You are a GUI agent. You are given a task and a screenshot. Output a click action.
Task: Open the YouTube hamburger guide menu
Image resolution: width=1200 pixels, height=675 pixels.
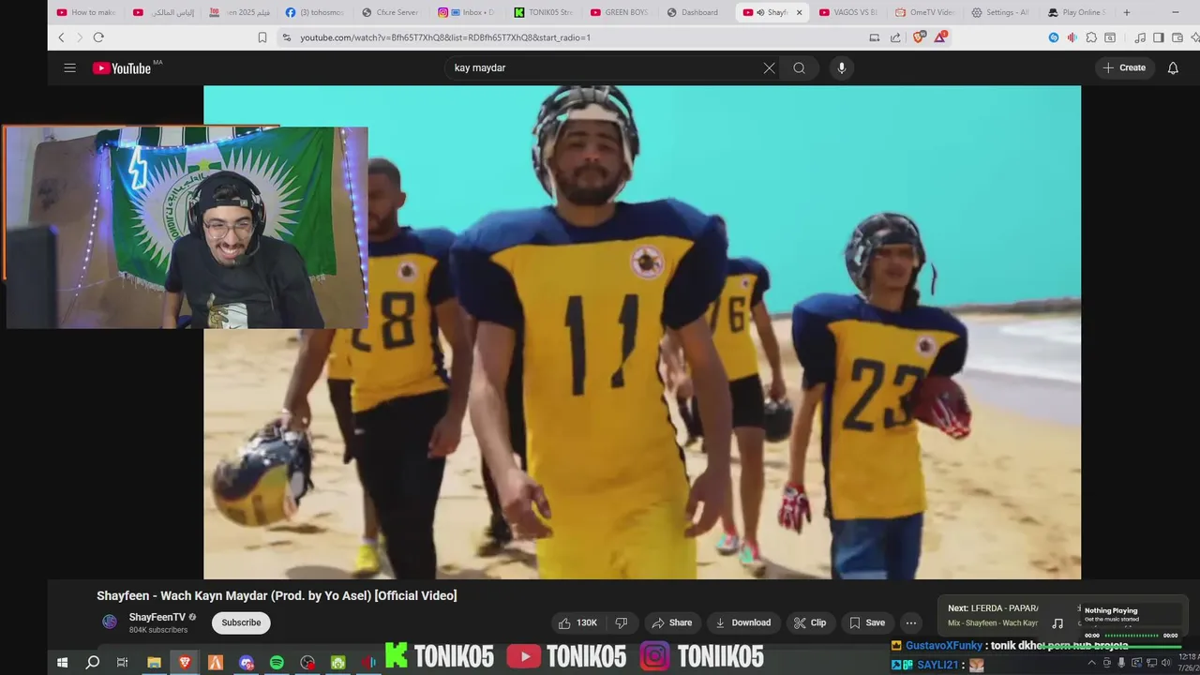click(69, 67)
